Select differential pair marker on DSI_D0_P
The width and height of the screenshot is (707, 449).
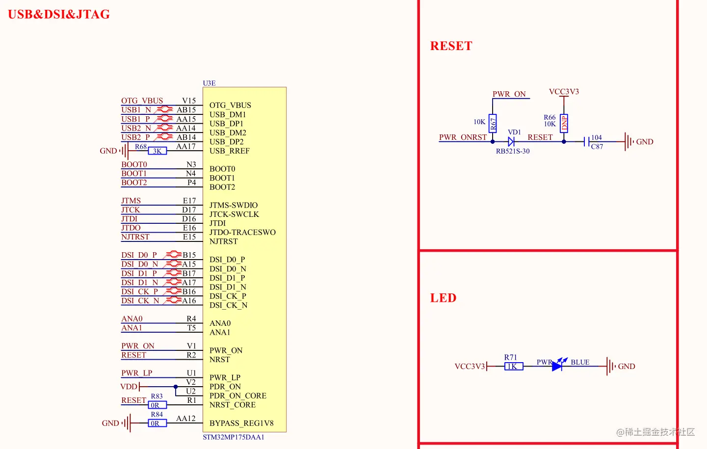pos(173,255)
